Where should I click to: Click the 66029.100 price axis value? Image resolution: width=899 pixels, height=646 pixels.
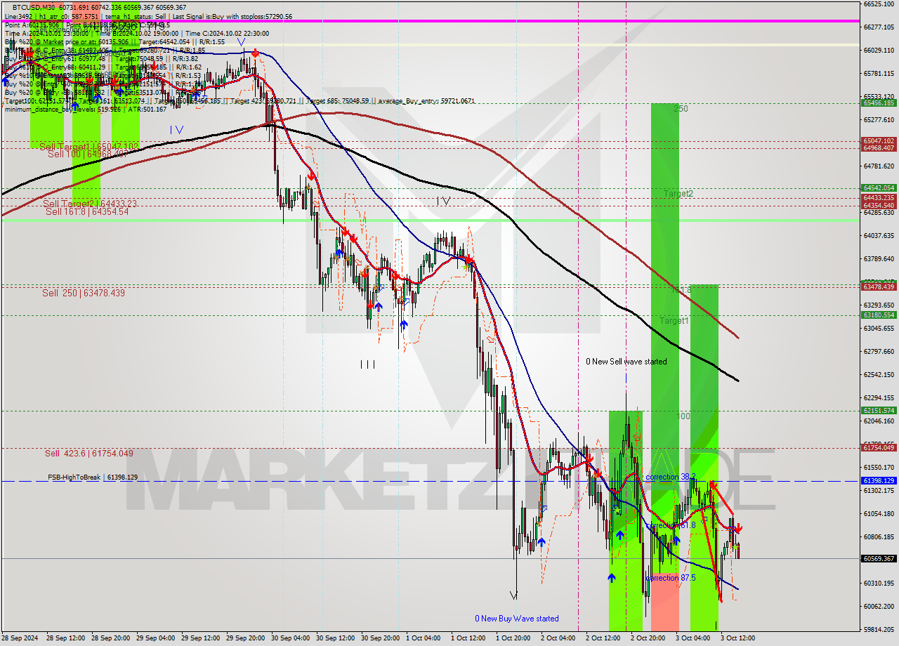(879, 51)
